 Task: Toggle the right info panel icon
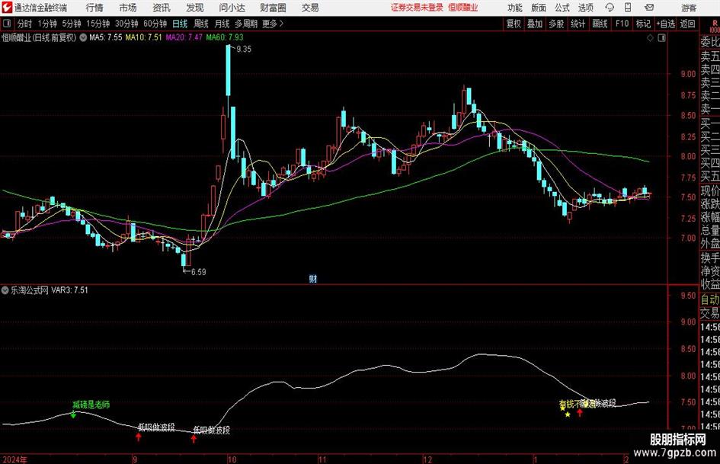[661, 38]
